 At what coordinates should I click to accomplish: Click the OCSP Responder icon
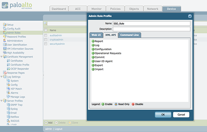[8, 69]
